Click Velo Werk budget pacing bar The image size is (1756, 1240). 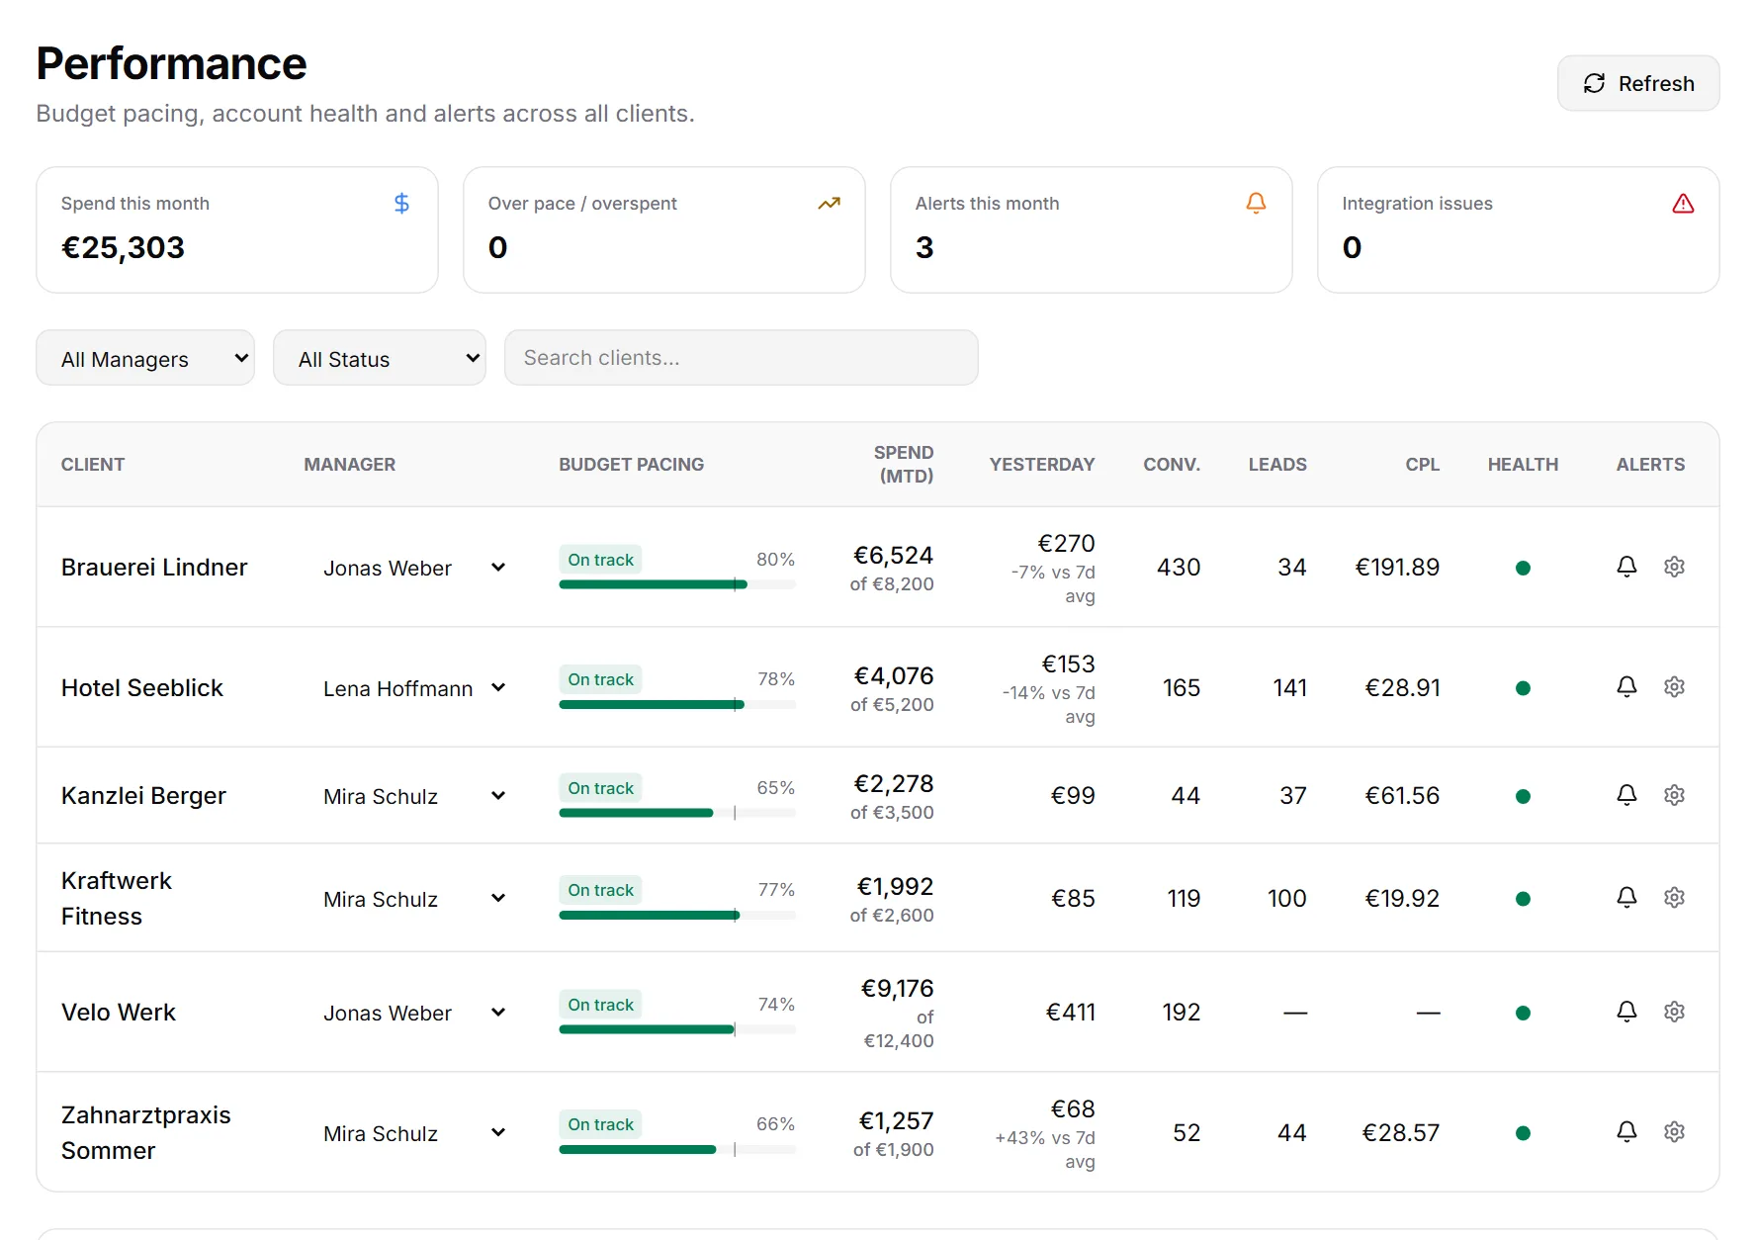point(677,1029)
